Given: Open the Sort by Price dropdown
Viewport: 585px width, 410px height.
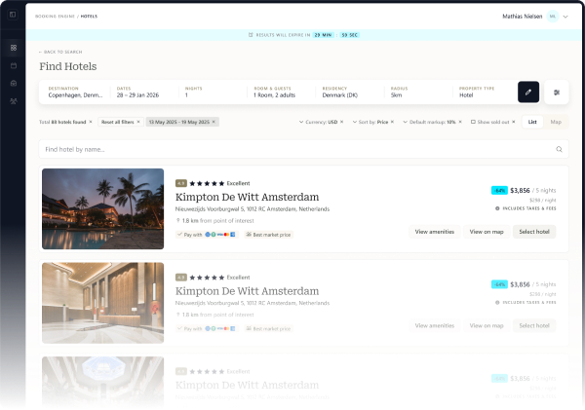Looking at the screenshot, I should (x=370, y=122).
